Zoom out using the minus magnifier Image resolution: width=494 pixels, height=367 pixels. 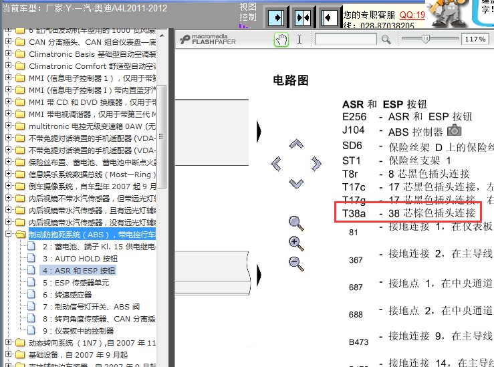coord(296,263)
